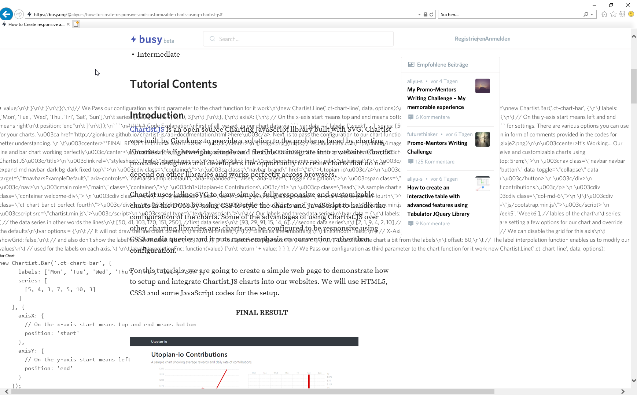Click the horizontal scrollbar right arrow

623,391
